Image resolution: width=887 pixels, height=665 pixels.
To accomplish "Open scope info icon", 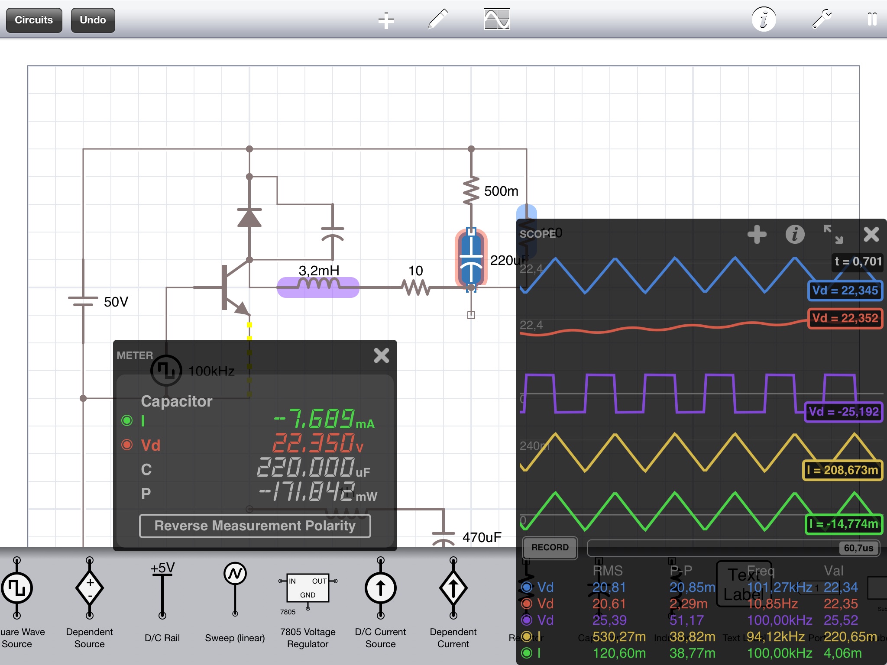I will (x=795, y=234).
